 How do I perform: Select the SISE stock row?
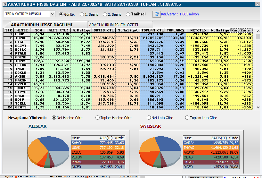click(128, 42)
